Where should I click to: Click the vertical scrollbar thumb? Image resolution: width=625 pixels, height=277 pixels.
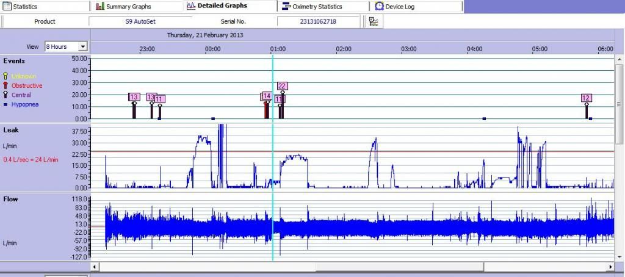[620, 104]
